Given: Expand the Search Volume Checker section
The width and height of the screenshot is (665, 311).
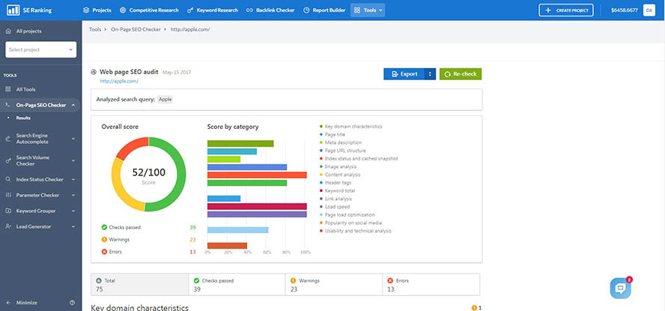Looking at the screenshot, I should pos(73,160).
